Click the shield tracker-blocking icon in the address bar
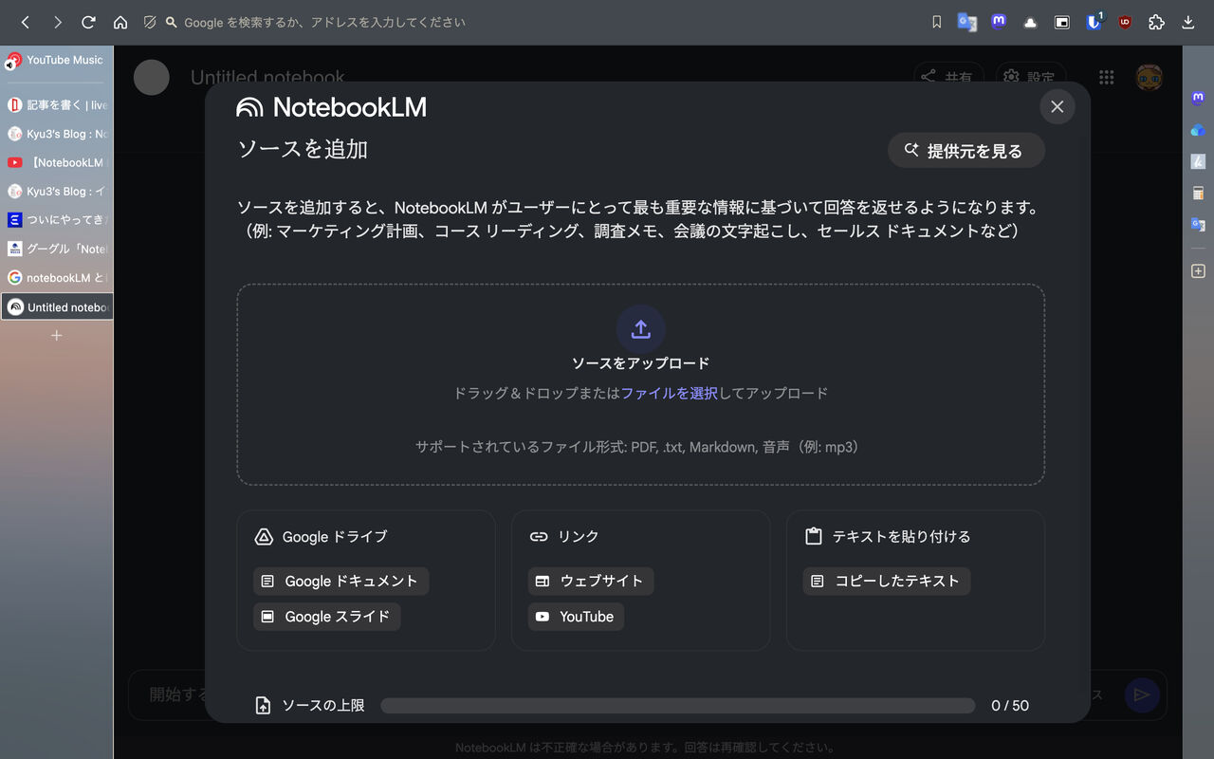 point(150,22)
